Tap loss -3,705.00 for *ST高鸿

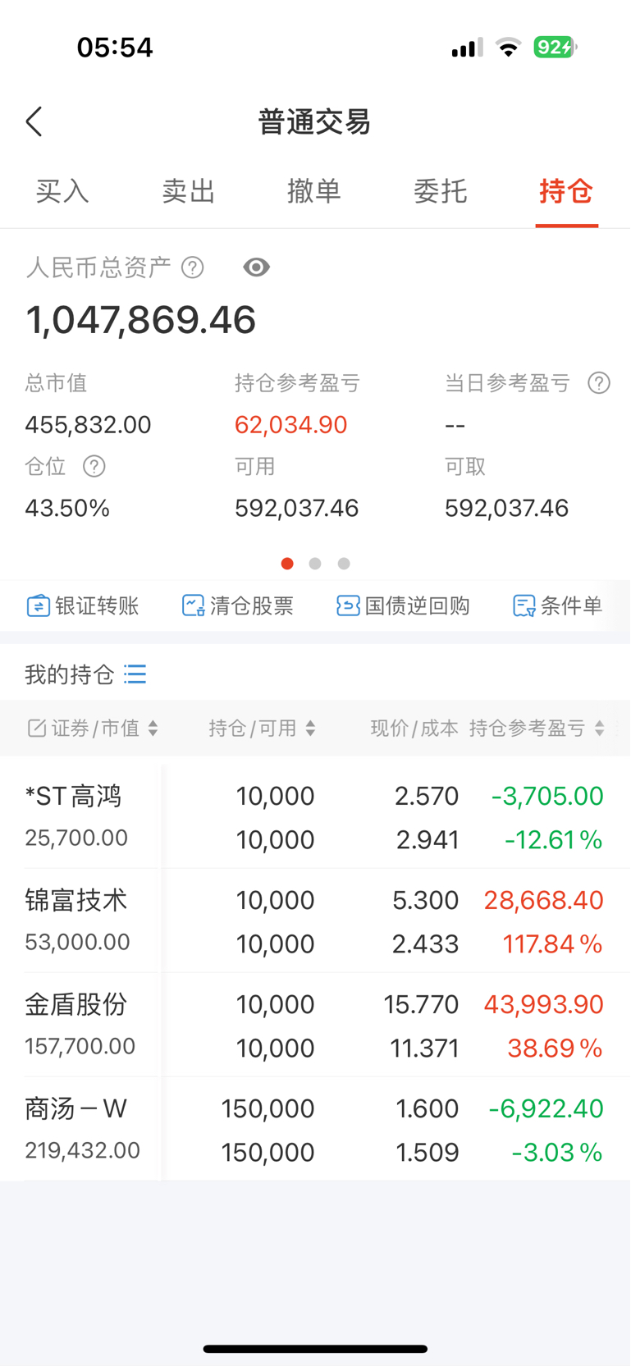[547, 796]
